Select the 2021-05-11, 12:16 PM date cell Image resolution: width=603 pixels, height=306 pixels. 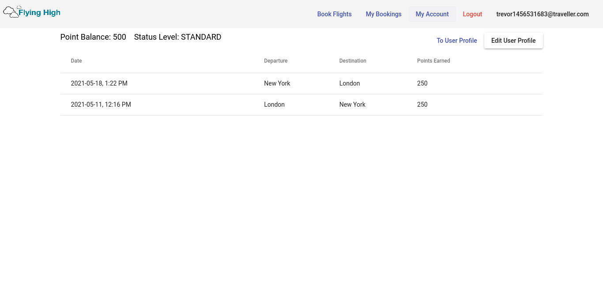coord(101,104)
